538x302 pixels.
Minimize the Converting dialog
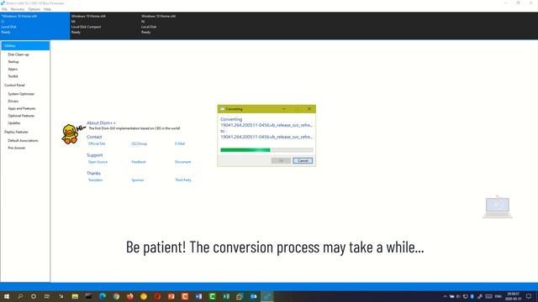[284, 109]
